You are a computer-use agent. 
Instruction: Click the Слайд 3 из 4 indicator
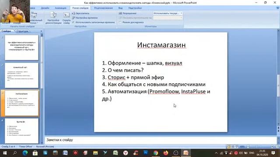pos(8,147)
